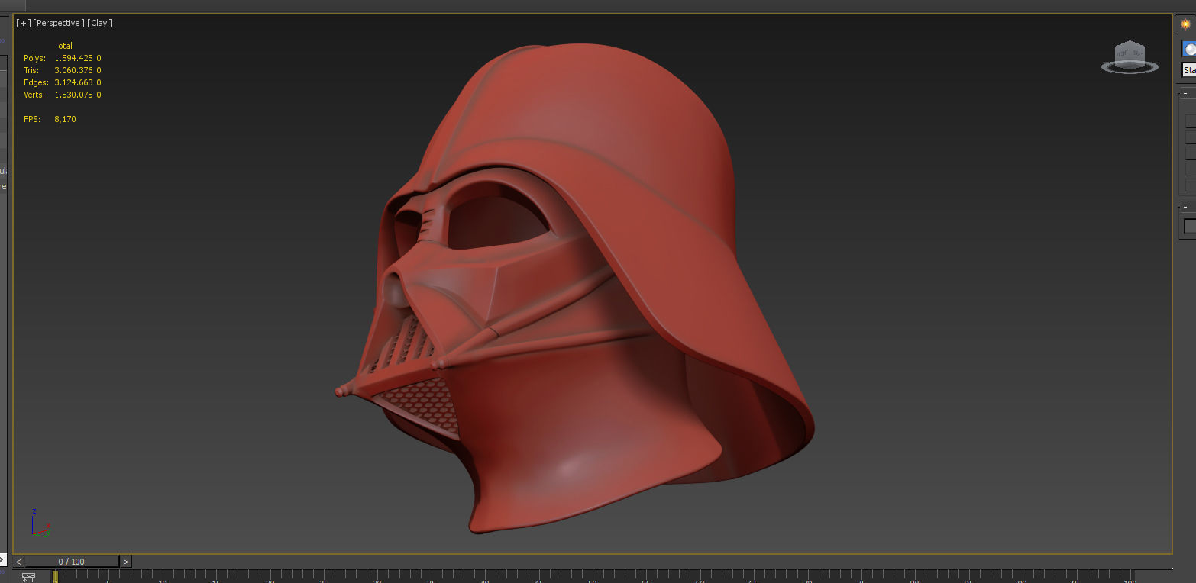1196x583 pixels.
Task: Click the 0 / 100 time slider handle
Action: click(x=72, y=562)
